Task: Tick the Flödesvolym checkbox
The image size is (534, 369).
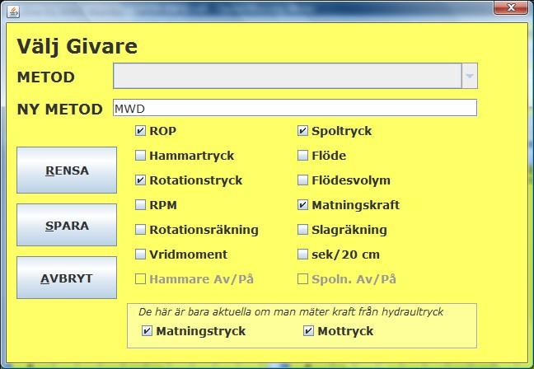Action: pos(302,180)
